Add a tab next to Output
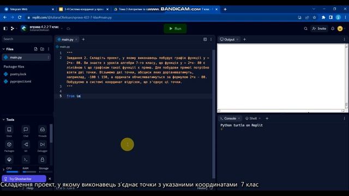The height and width of the screenshot is (196, 349). [244, 39]
